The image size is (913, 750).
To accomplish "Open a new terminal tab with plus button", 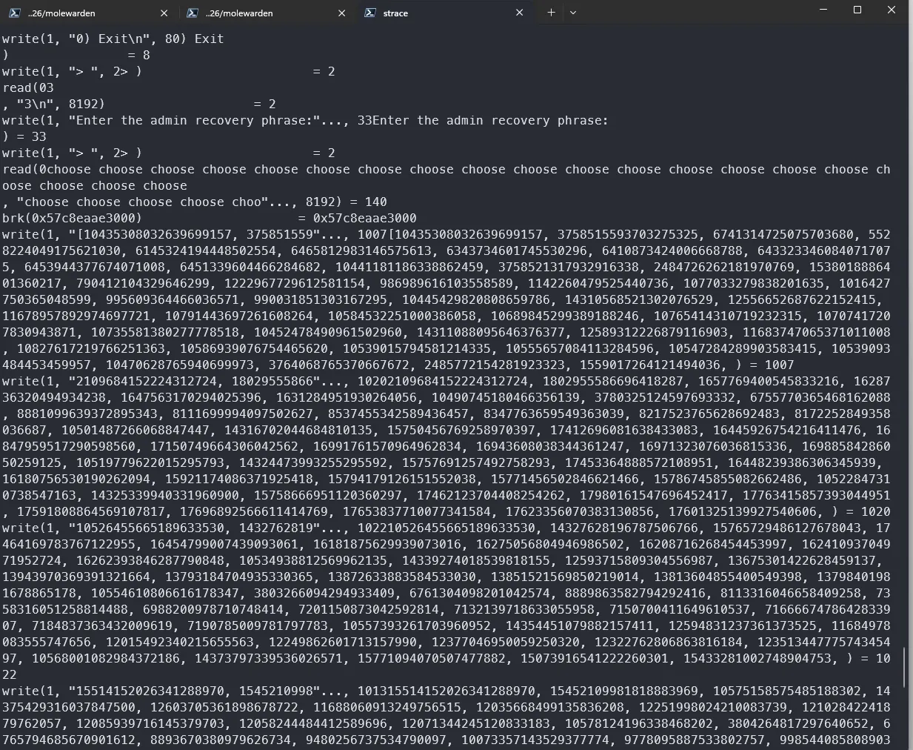I will pos(551,13).
